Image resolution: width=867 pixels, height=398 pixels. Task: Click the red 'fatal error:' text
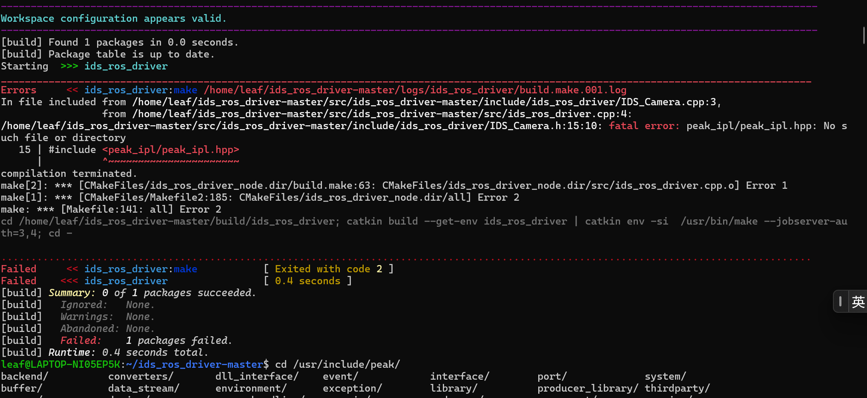tap(644, 126)
